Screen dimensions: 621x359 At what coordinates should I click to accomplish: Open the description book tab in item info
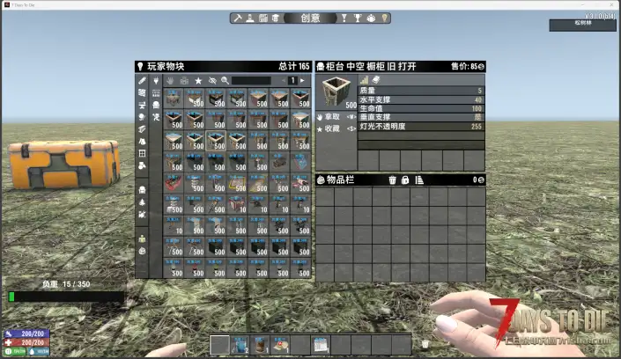click(x=376, y=79)
